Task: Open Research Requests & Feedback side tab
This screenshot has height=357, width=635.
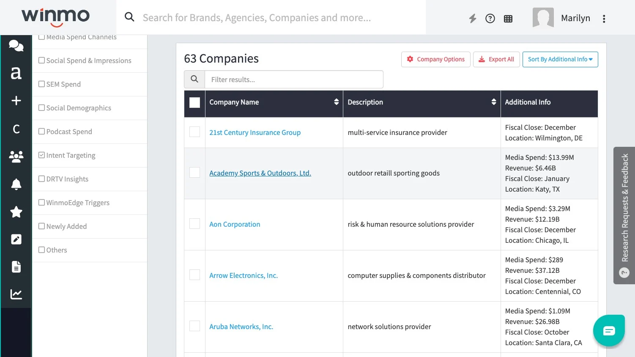Action: click(624, 215)
